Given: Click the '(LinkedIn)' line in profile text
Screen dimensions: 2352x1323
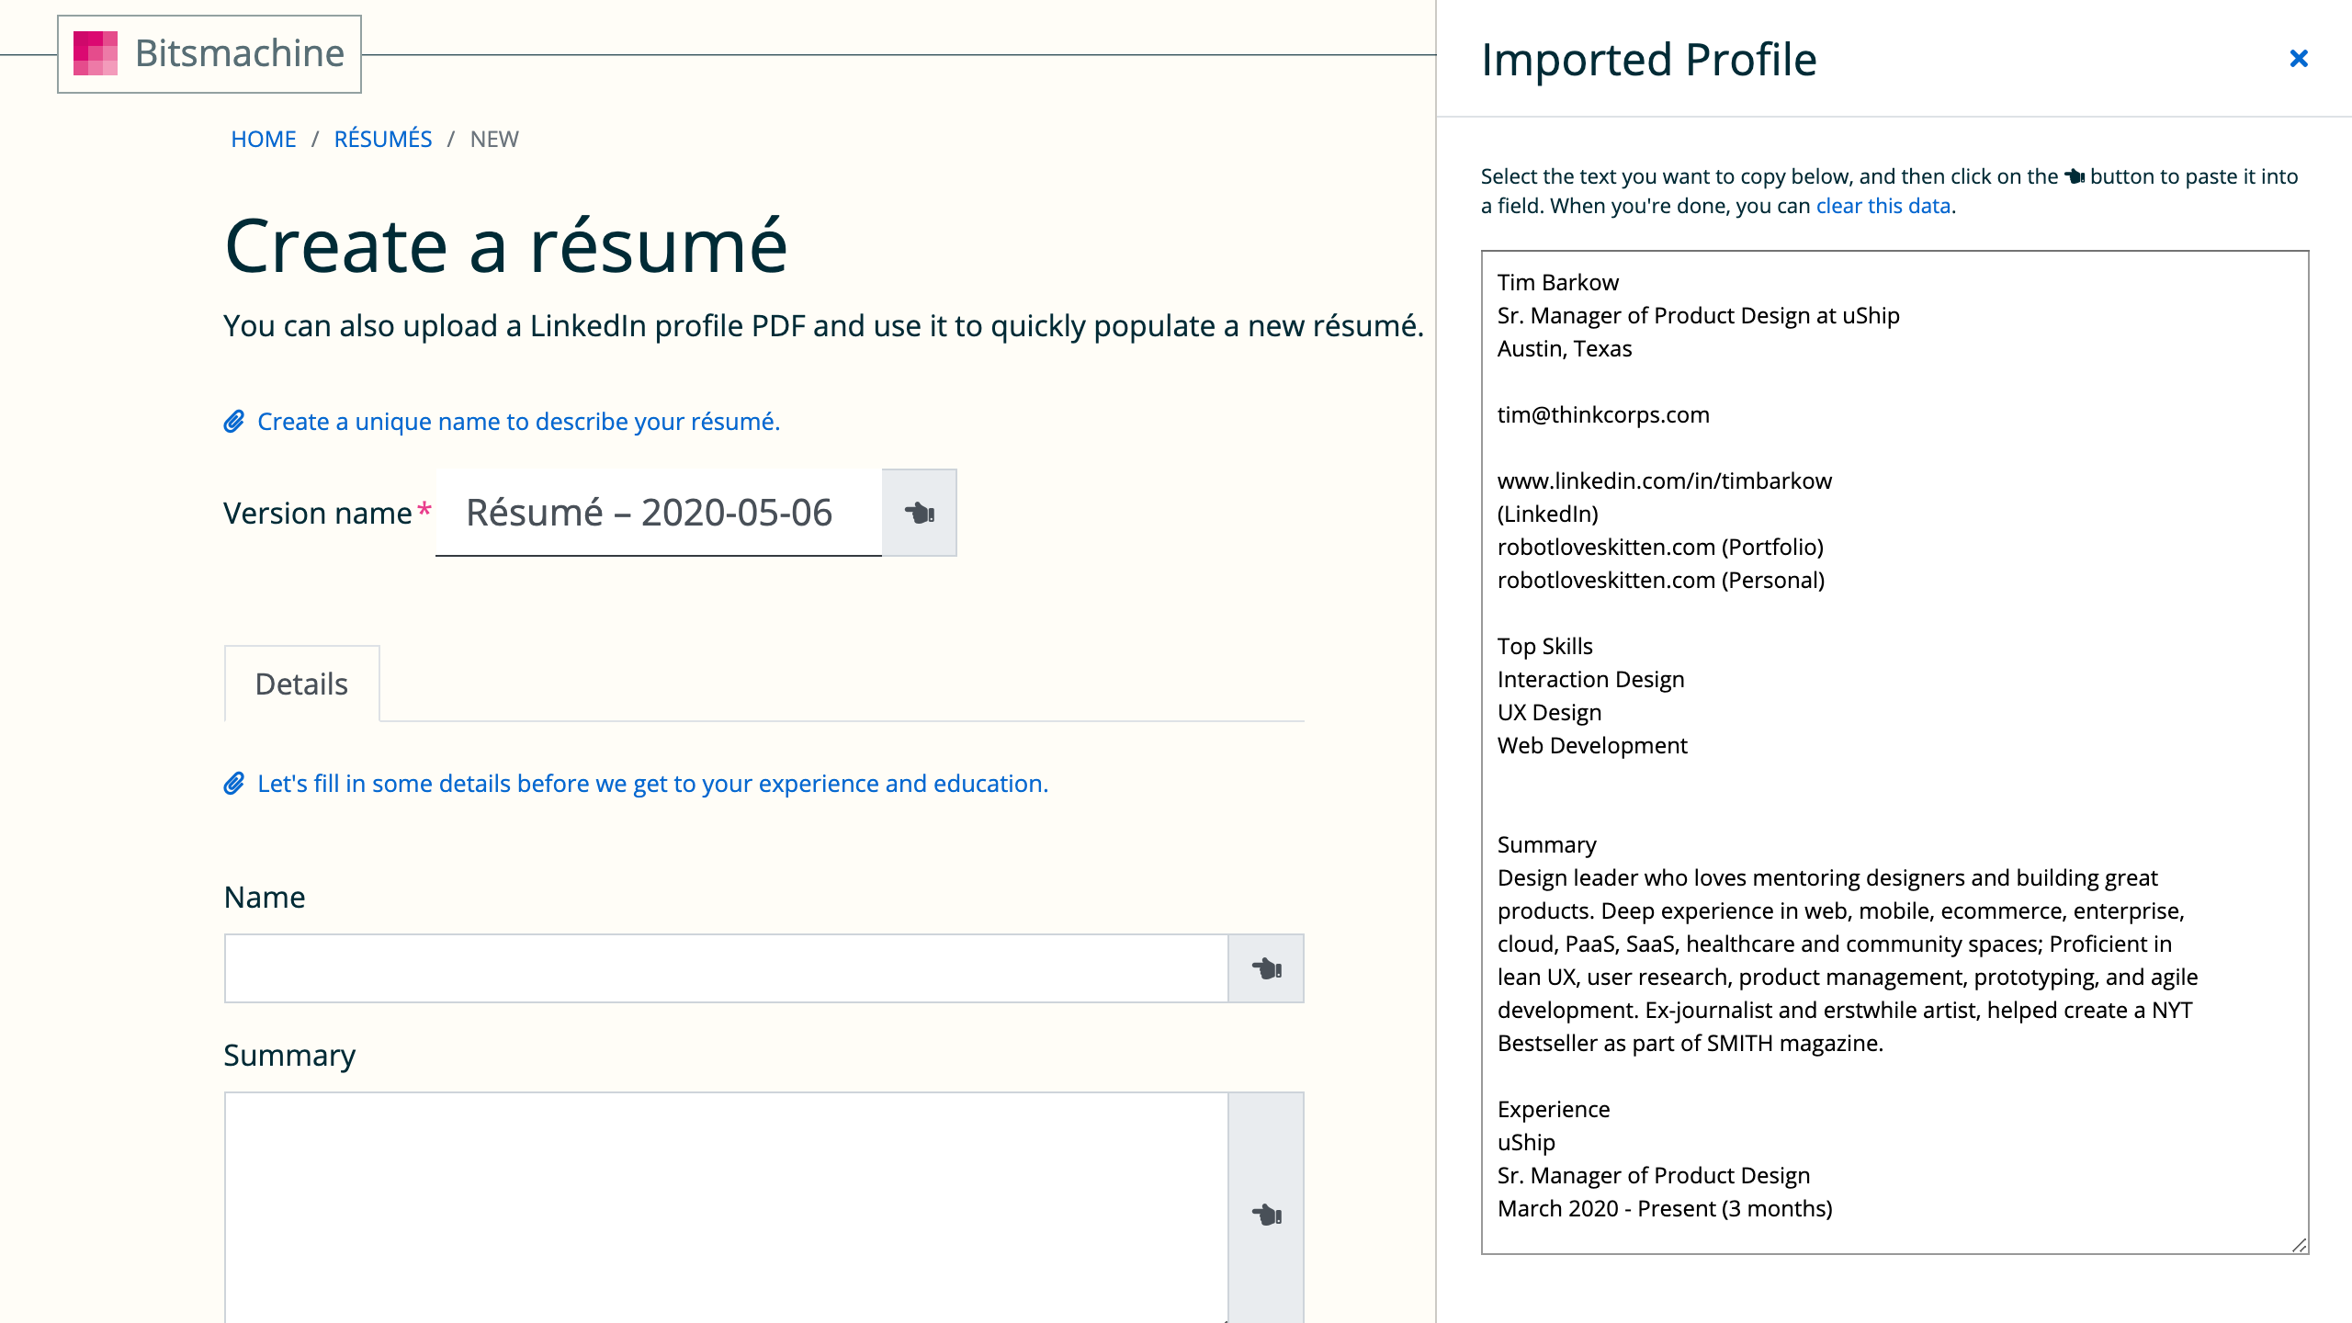Looking at the screenshot, I should 1548,514.
